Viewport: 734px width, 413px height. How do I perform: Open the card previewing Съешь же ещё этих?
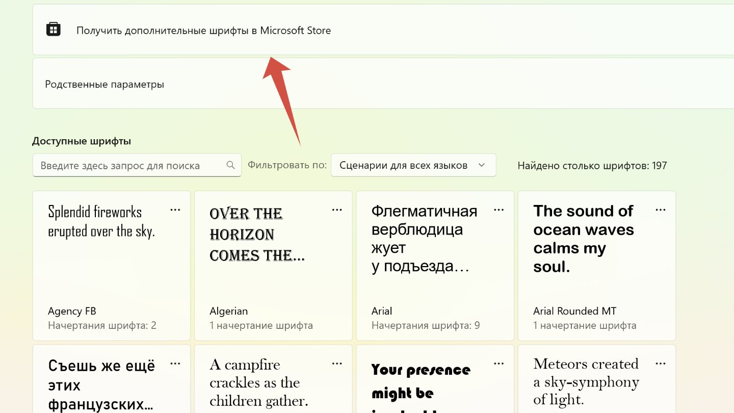pyautogui.click(x=112, y=379)
